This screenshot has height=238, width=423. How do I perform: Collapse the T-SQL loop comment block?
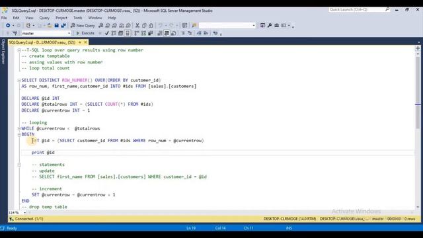click(x=19, y=50)
